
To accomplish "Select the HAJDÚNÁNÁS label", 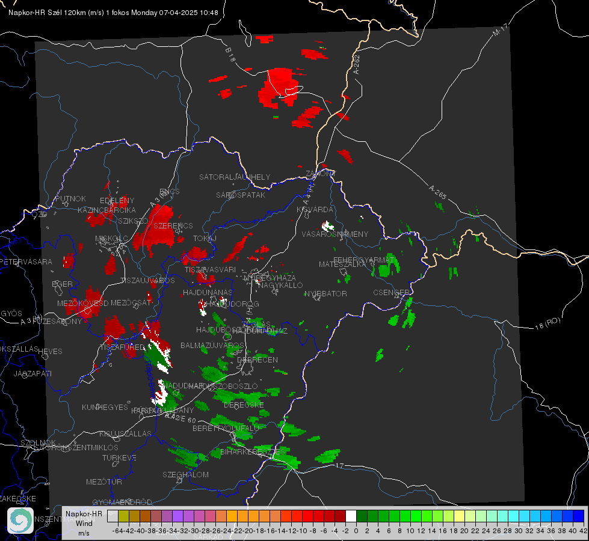I will click(208, 293).
